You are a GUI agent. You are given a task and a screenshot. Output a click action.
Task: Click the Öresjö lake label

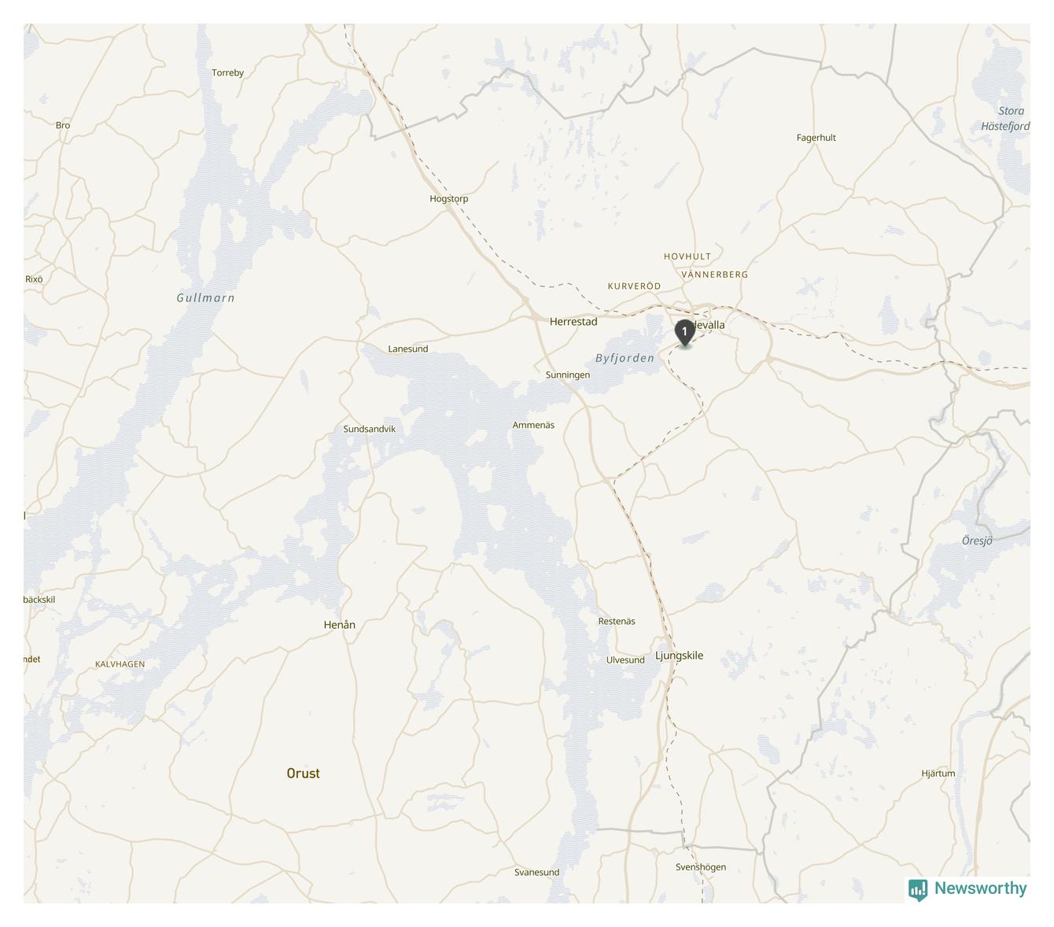(x=978, y=541)
